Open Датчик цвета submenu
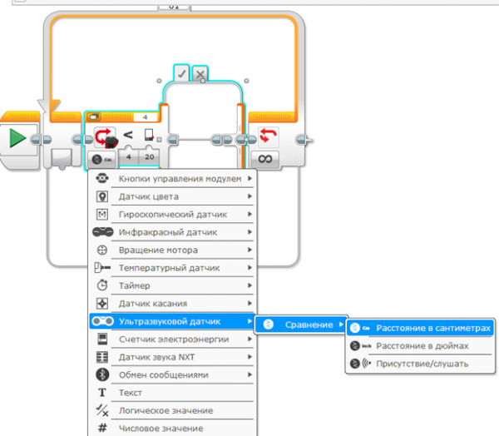This screenshot has height=436, width=499. point(172,196)
